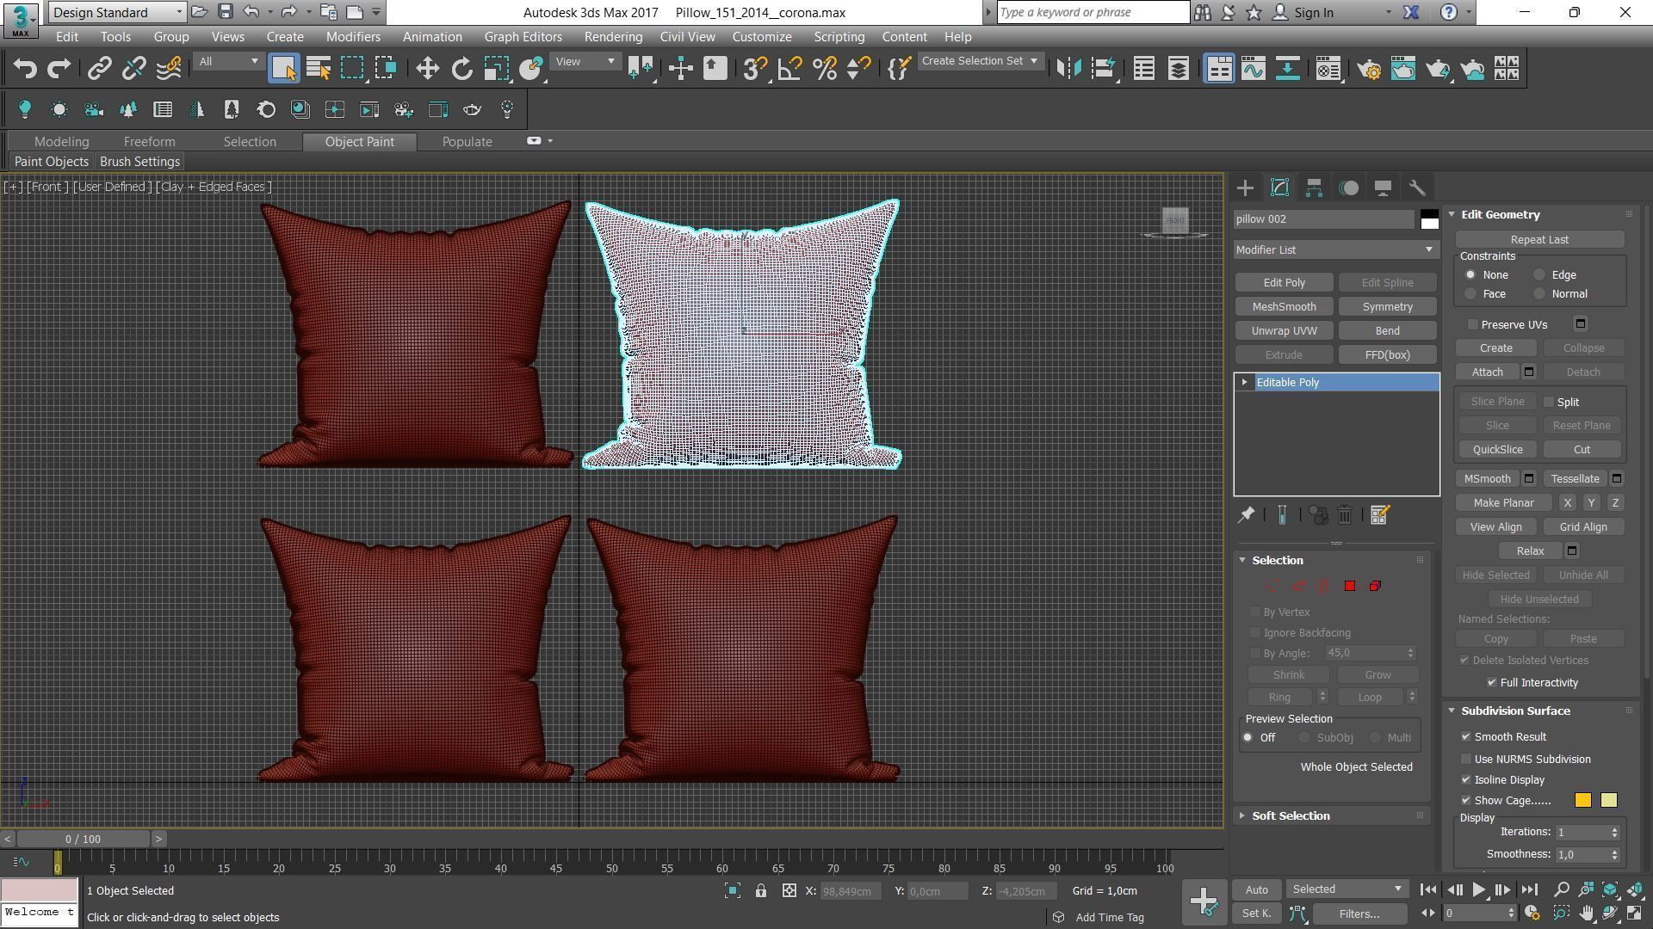Screen dimensions: 1653x929
Task: Click Configure Modifier Sets icon
Action: tap(1379, 515)
